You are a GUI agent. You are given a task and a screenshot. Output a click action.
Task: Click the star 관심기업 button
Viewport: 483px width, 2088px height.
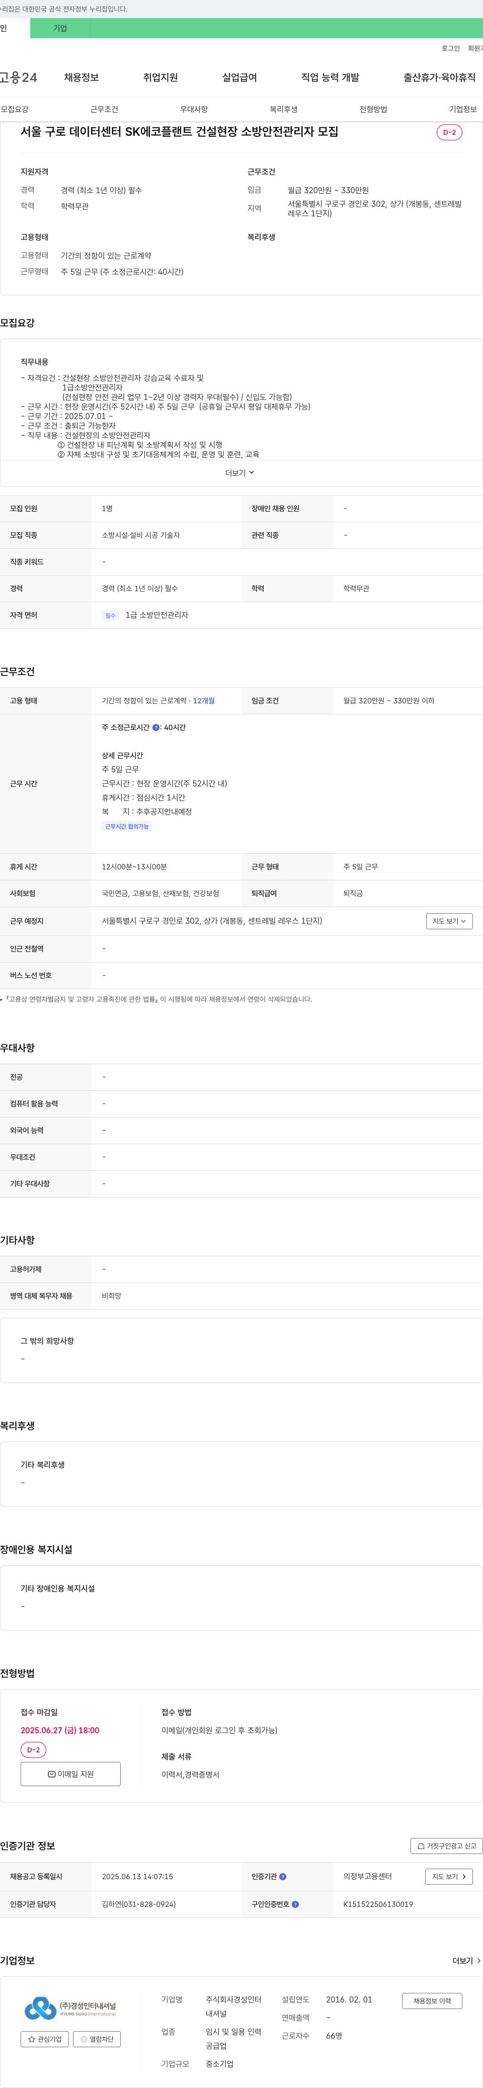45,2039
